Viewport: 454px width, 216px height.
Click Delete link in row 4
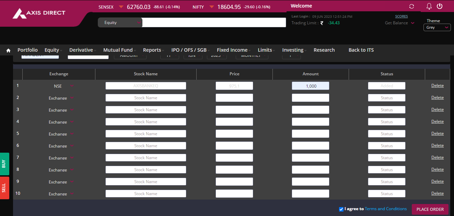(x=438, y=122)
